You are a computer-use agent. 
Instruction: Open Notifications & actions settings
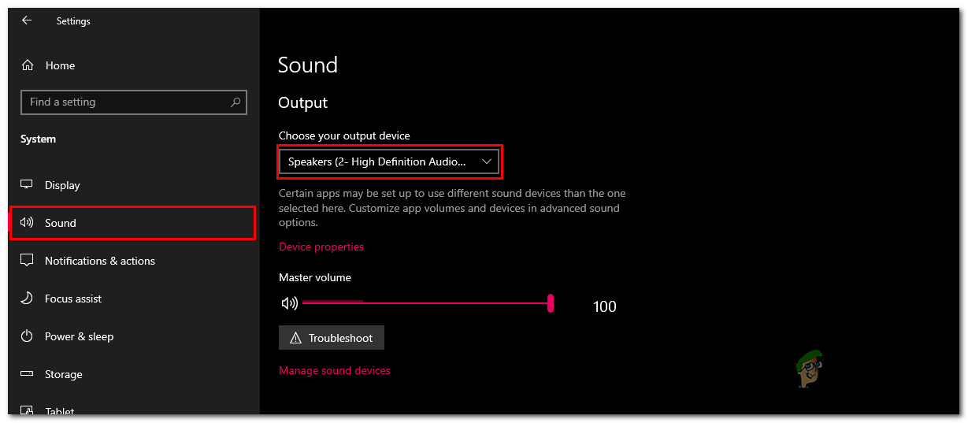tap(99, 261)
